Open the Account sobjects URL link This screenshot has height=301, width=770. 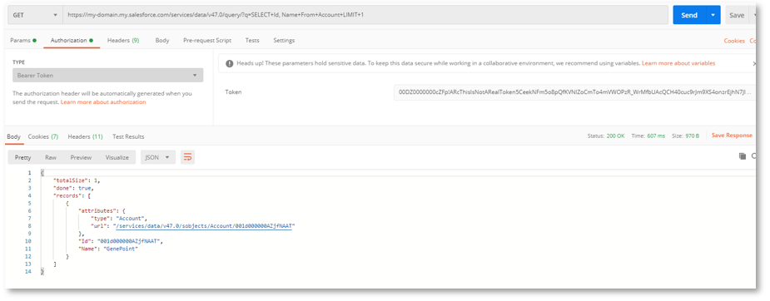204,226
